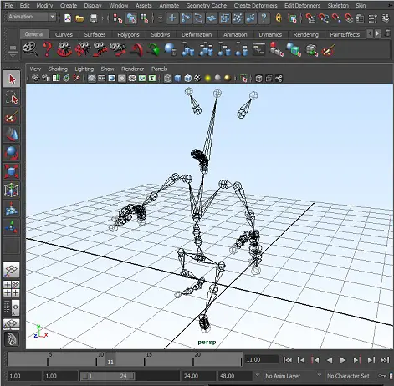The width and height of the screenshot is (394, 386).
Task: Open the Animation menu set dropdown
Action: pyautogui.click(x=32, y=17)
